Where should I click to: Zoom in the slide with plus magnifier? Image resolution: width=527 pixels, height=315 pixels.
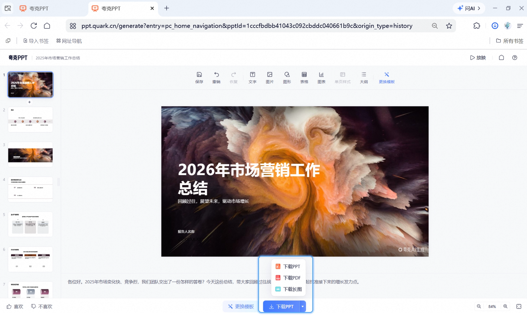click(x=505, y=306)
